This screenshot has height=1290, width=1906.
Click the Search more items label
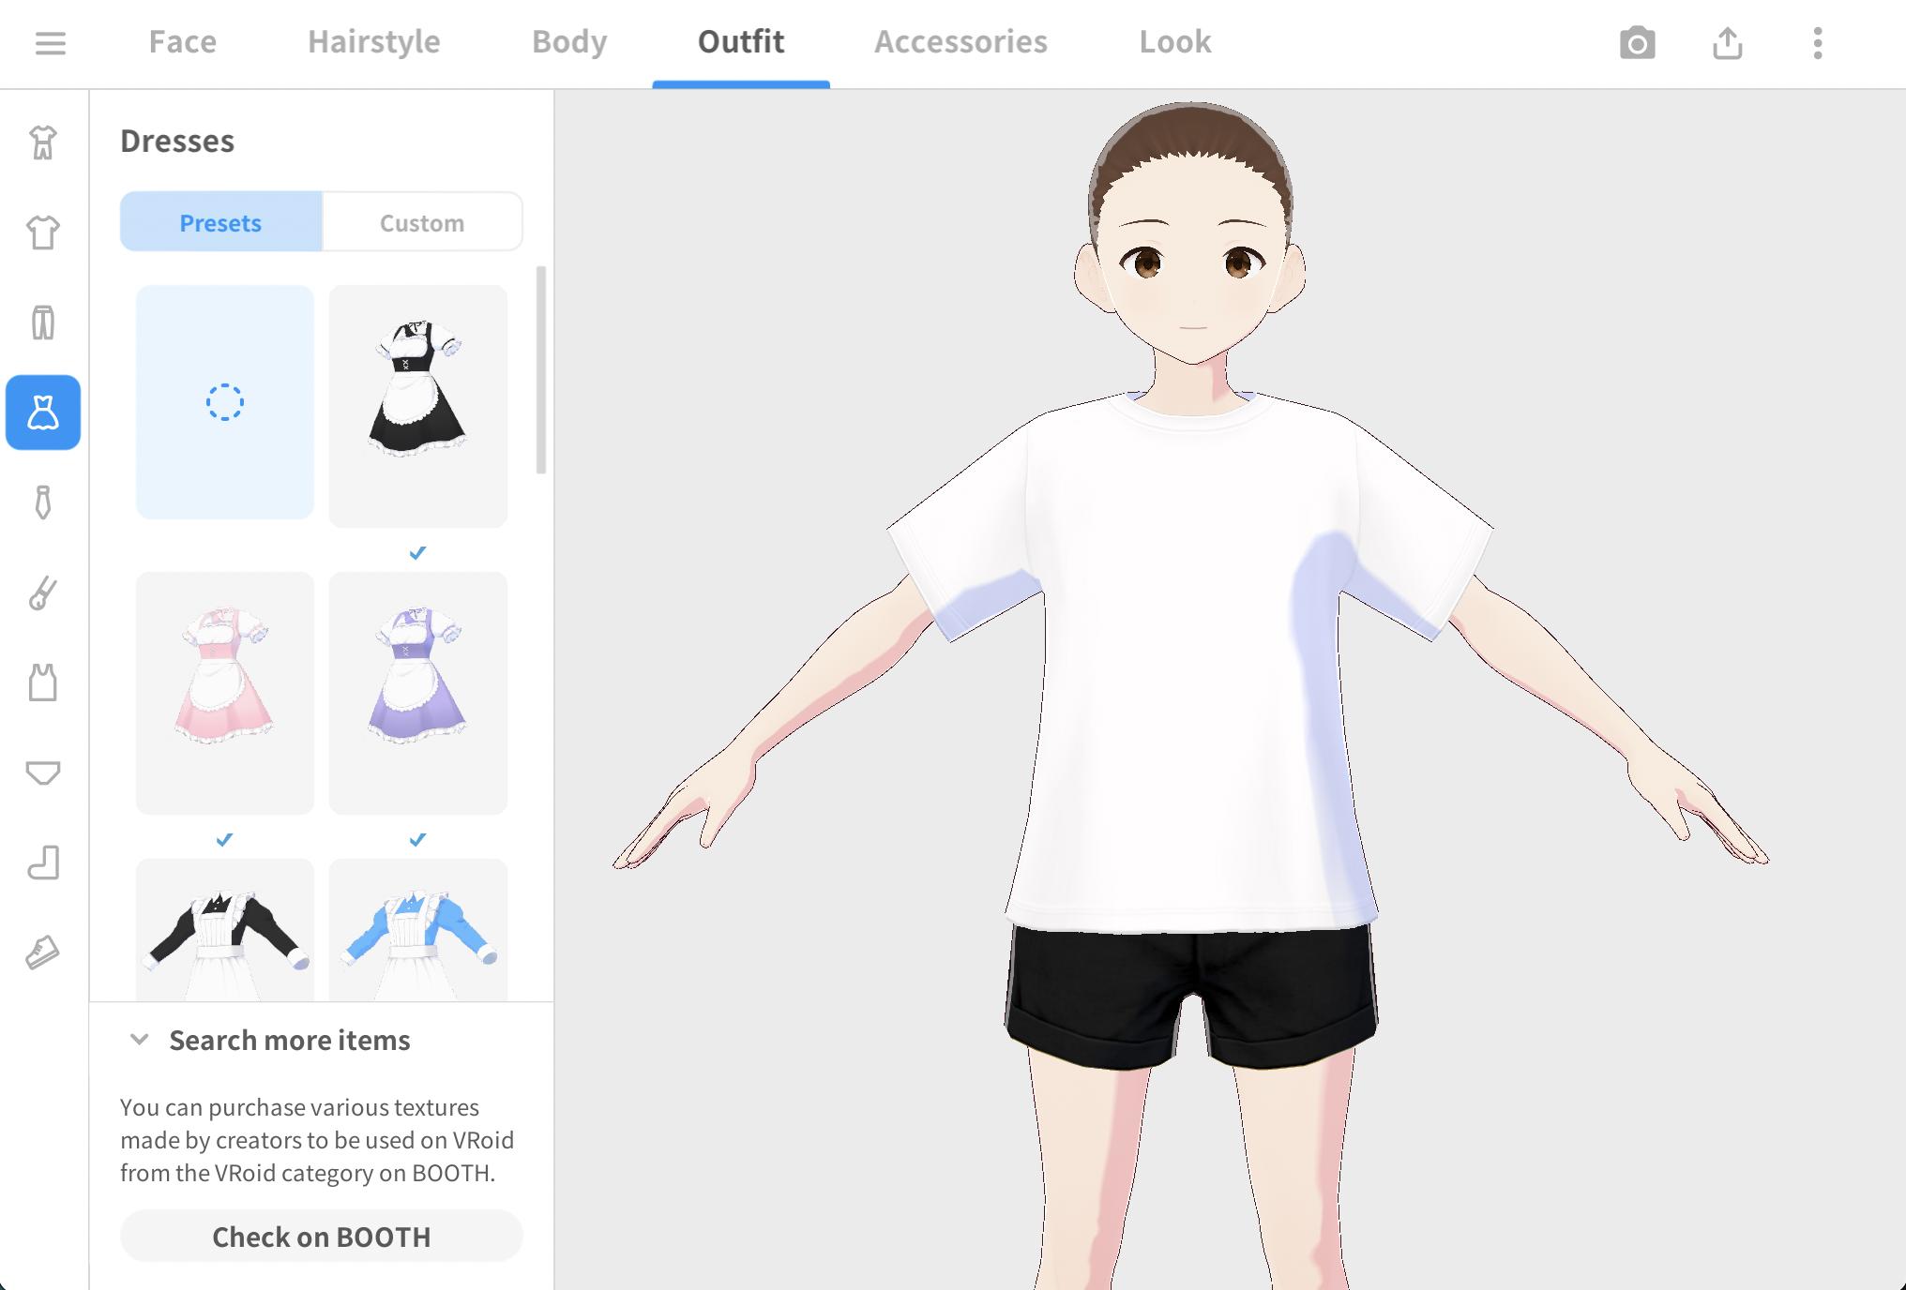[290, 1040]
